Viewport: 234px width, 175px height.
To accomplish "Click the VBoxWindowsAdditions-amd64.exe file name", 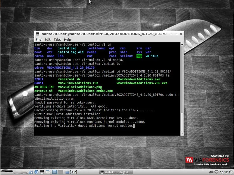I will [x=85, y=91].
